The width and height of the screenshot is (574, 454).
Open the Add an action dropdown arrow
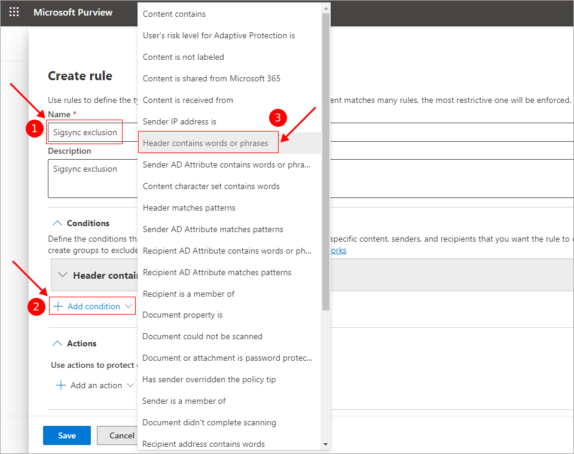pyautogui.click(x=130, y=385)
